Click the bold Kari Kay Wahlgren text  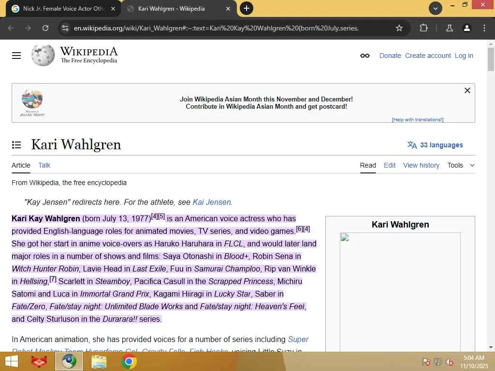click(46, 219)
